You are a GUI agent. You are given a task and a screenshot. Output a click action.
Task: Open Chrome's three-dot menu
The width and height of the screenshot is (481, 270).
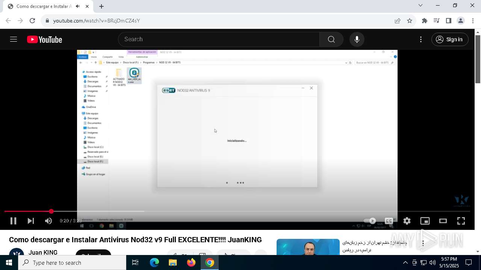(473, 21)
